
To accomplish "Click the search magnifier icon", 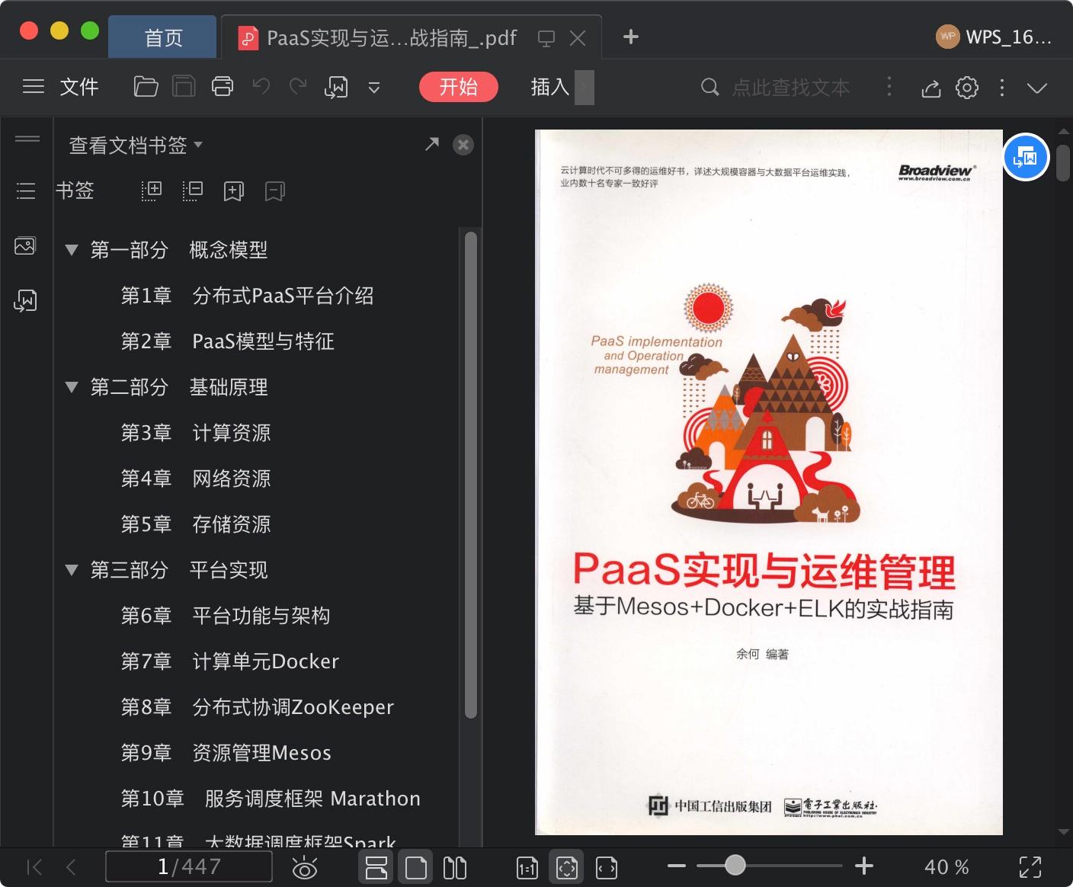I will click(709, 87).
